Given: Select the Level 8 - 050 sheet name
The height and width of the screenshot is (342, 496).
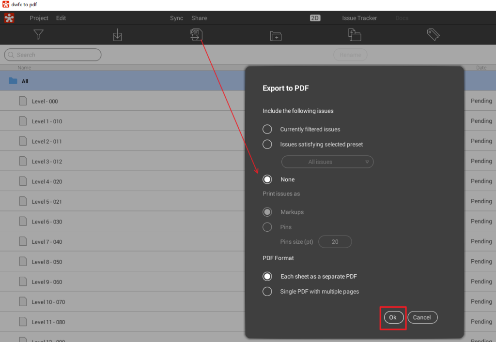Looking at the screenshot, I should click(x=47, y=262).
